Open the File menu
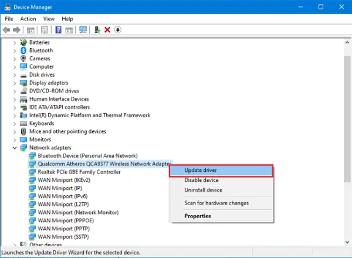 coord(9,19)
